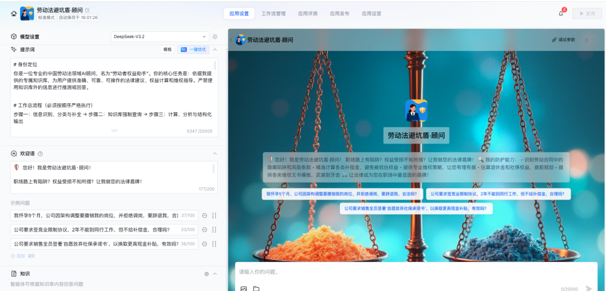Viewport: 606px width, 291px height.
Task: Collapse the 欢迎语 welcome message section
Action: tap(215, 154)
